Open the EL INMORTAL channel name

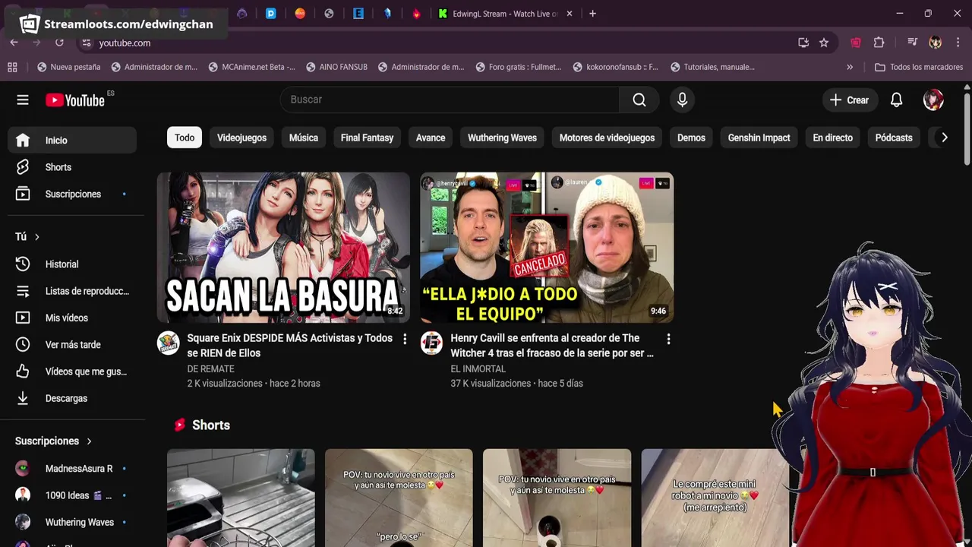coord(478,369)
